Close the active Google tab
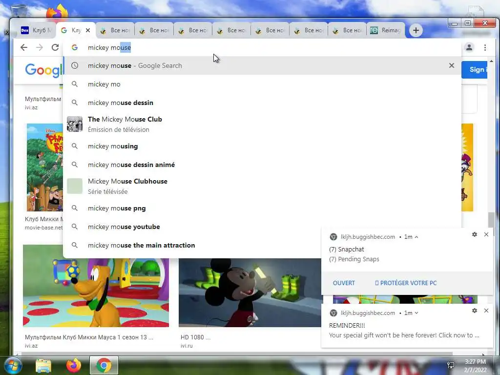The height and width of the screenshot is (375, 500). [x=88, y=30]
